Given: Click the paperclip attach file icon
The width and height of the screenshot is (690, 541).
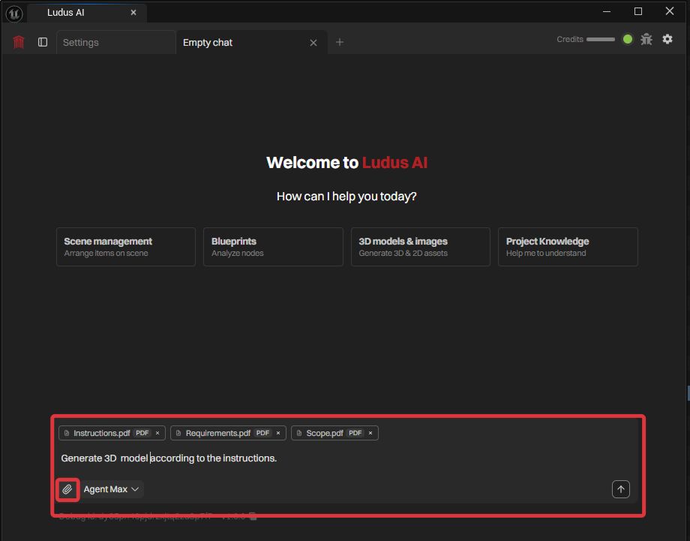Looking at the screenshot, I should 67,489.
